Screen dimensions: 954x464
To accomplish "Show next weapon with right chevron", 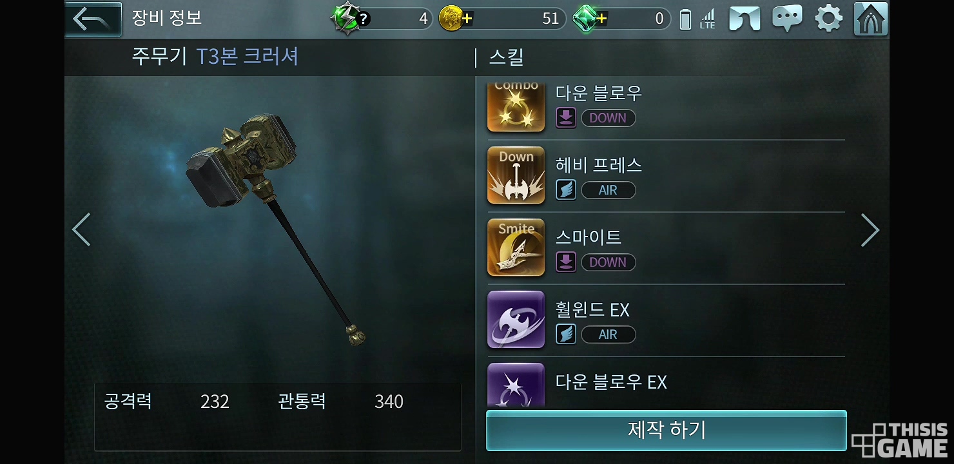I will coord(870,230).
